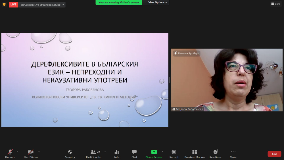Screen dimensions: 284x160
Task: Click Remove Spotlight on the video
Action: (187, 53)
